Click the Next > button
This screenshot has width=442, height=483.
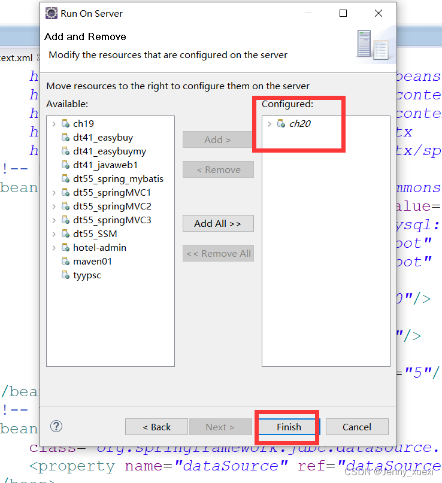[220, 427]
